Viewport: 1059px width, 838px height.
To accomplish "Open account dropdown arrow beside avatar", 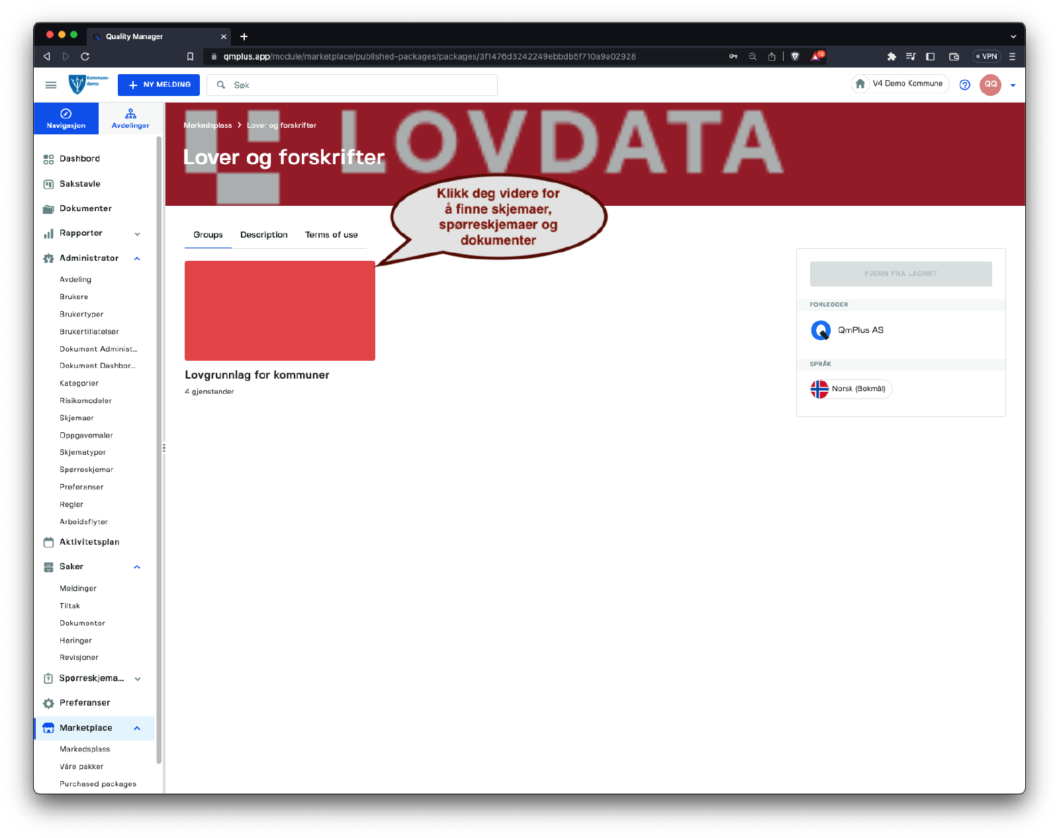I will (1013, 85).
